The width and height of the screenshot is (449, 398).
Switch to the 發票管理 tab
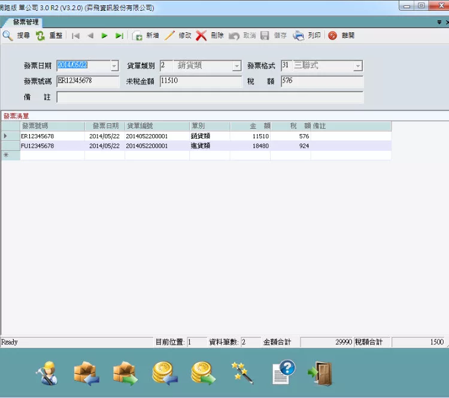pos(25,22)
